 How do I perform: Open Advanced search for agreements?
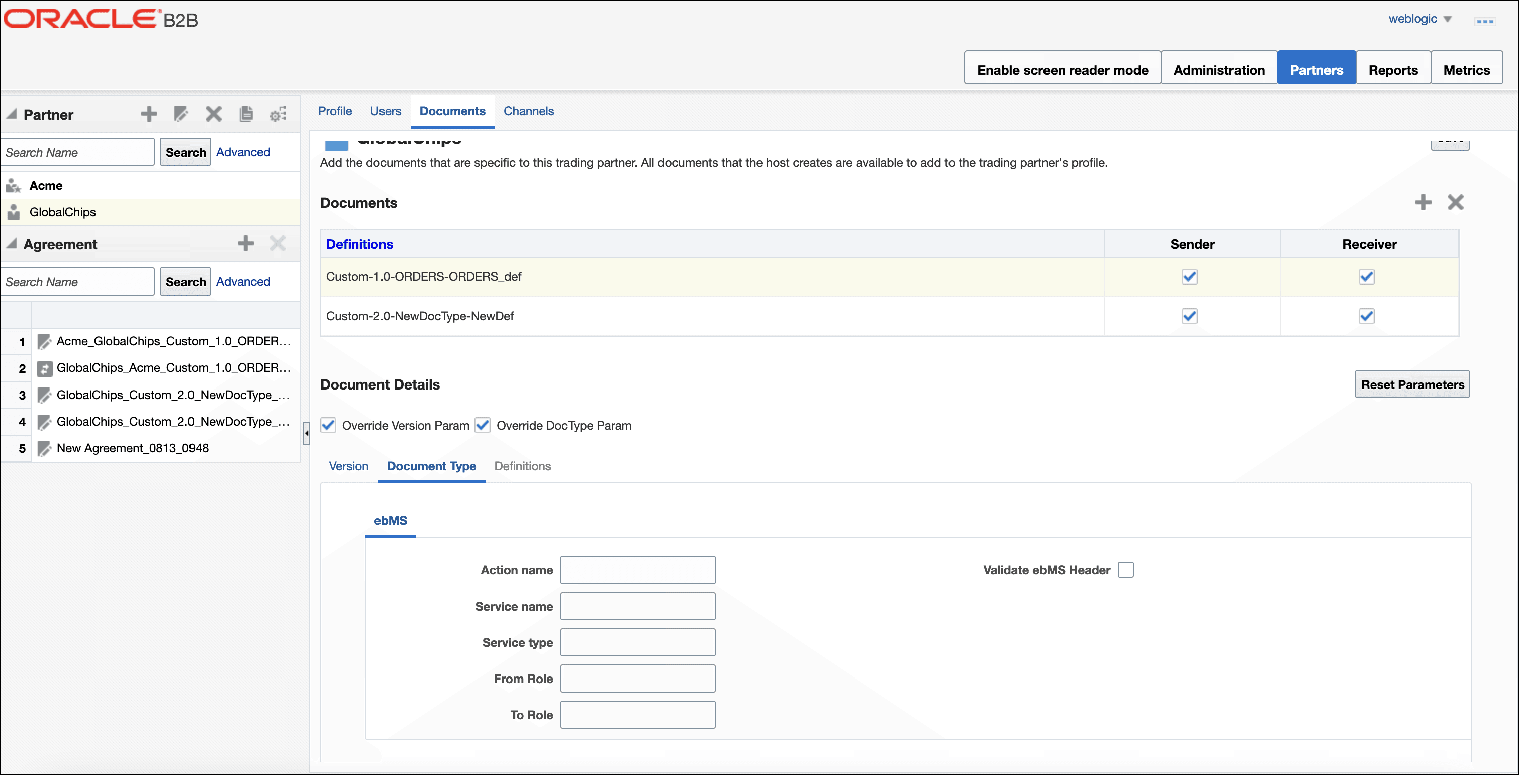click(x=243, y=282)
